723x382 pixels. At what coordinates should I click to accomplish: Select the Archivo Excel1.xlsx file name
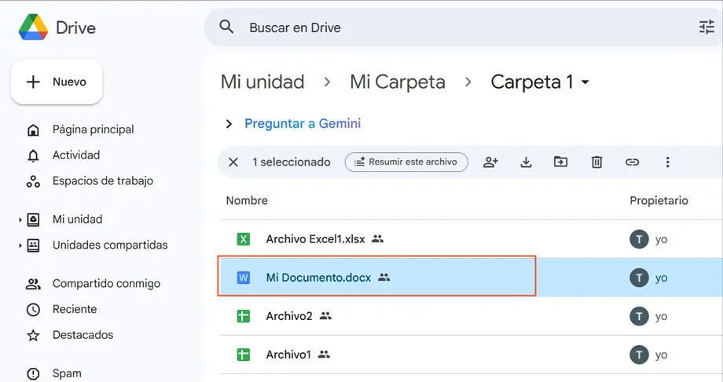pos(315,239)
